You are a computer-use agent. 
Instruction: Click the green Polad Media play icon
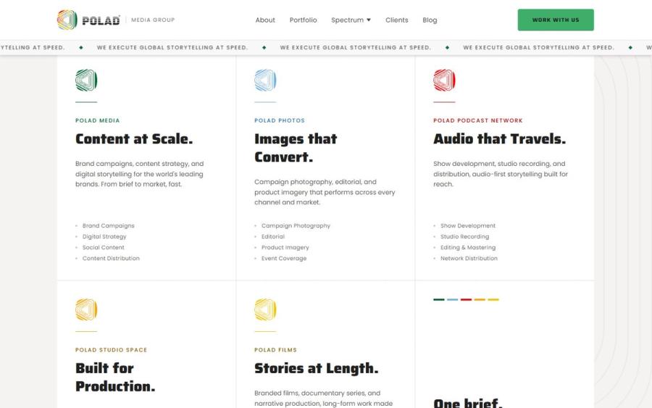pyautogui.click(x=86, y=80)
